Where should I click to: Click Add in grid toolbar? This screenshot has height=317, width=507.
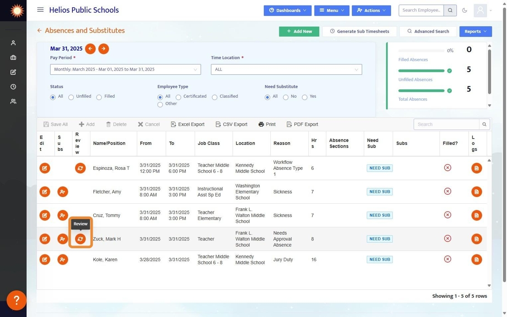click(86, 124)
